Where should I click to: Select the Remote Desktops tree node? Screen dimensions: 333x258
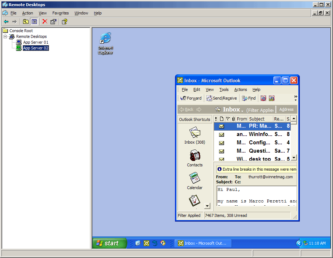click(31, 36)
